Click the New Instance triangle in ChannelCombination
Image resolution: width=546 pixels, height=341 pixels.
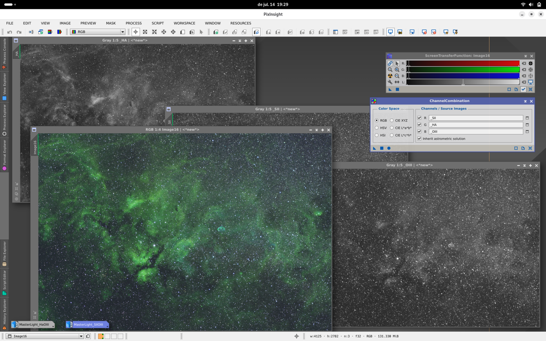374,148
